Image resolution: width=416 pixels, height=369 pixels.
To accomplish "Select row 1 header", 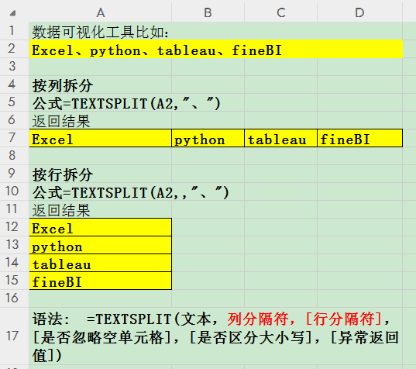I will (14, 31).
